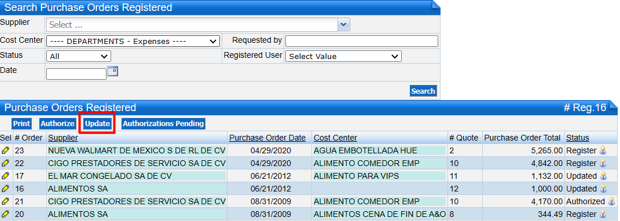620x221 pixels.
Task: Click cost center AGUA EMBOTELLADA HUE
Action: click(x=365, y=150)
